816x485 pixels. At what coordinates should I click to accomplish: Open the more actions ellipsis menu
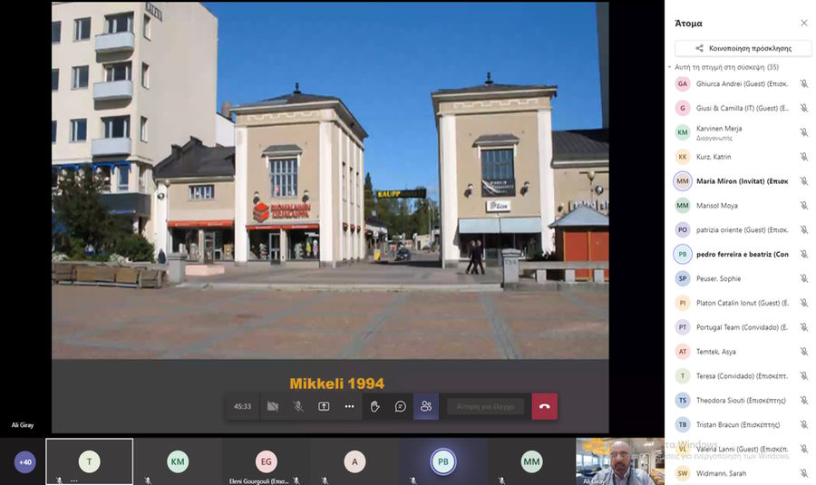349,406
